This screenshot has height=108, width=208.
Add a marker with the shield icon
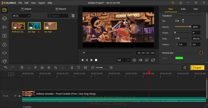point(79,68)
